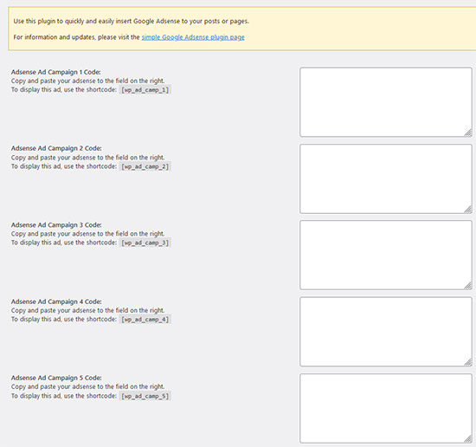476x447 pixels.
Task: Click the Adsense Ad Campaign 4 code textarea
Action: [386, 332]
